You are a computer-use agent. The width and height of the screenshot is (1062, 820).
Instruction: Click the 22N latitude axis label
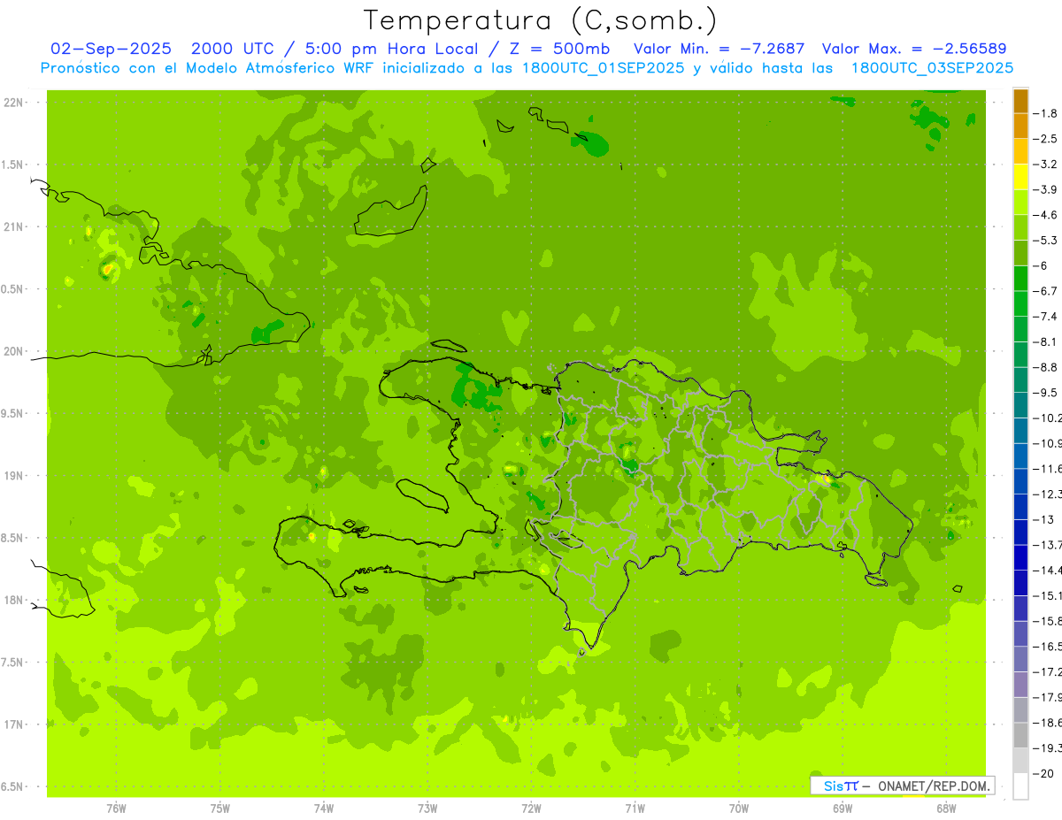(14, 103)
